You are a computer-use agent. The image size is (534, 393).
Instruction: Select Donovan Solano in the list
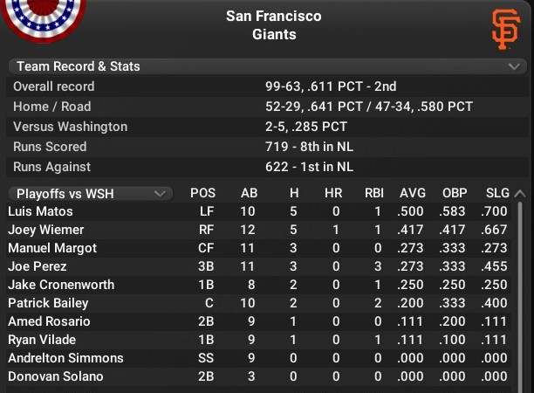pos(56,376)
